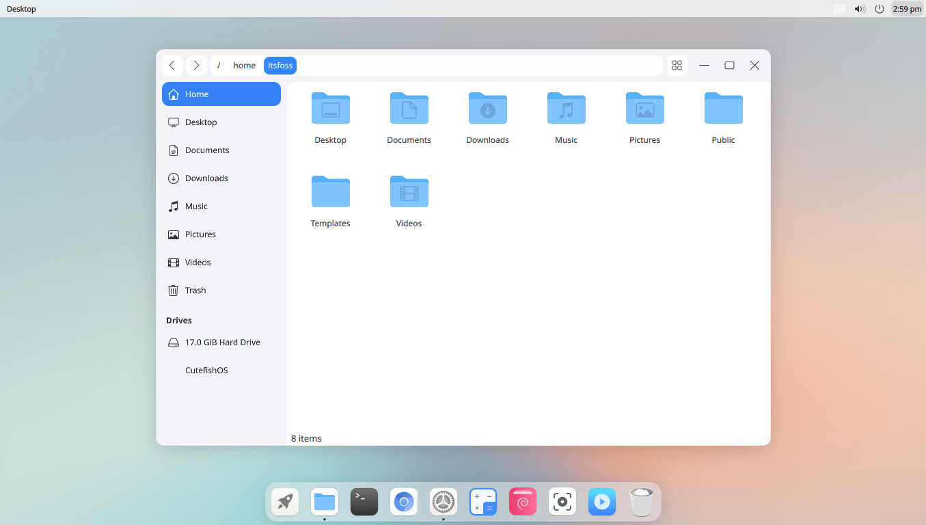This screenshot has height=525, width=926.
Task: Toggle the view mode button in file manager
Action: click(677, 65)
